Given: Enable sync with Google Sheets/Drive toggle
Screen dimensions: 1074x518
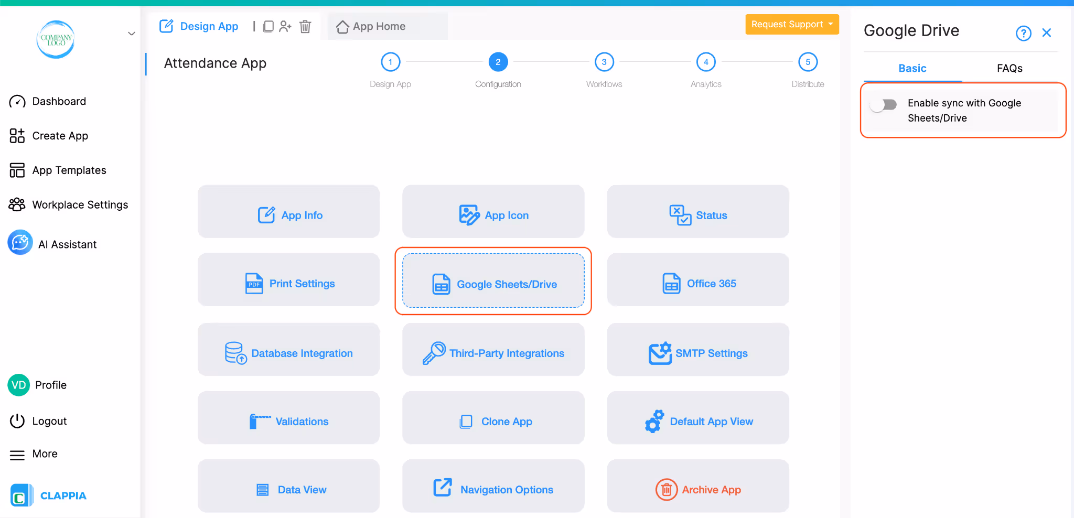Looking at the screenshot, I should tap(884, 105).
